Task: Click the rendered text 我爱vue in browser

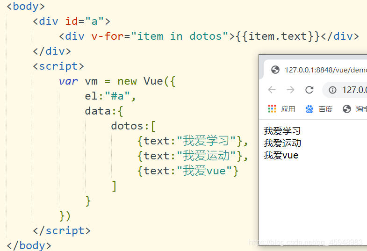Action: (281, 155)
